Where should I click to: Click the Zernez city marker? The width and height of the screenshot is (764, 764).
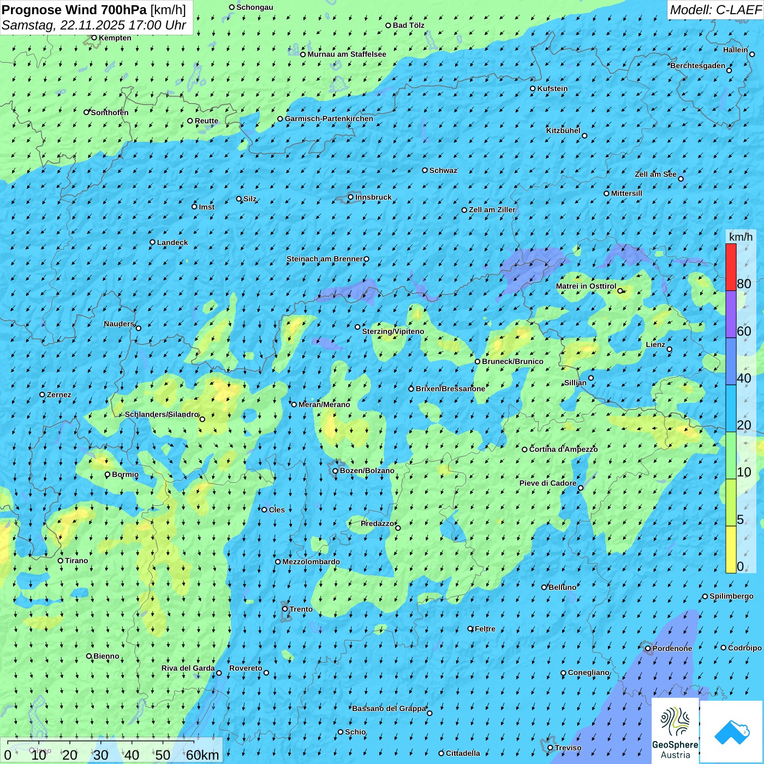pos(42,395)
